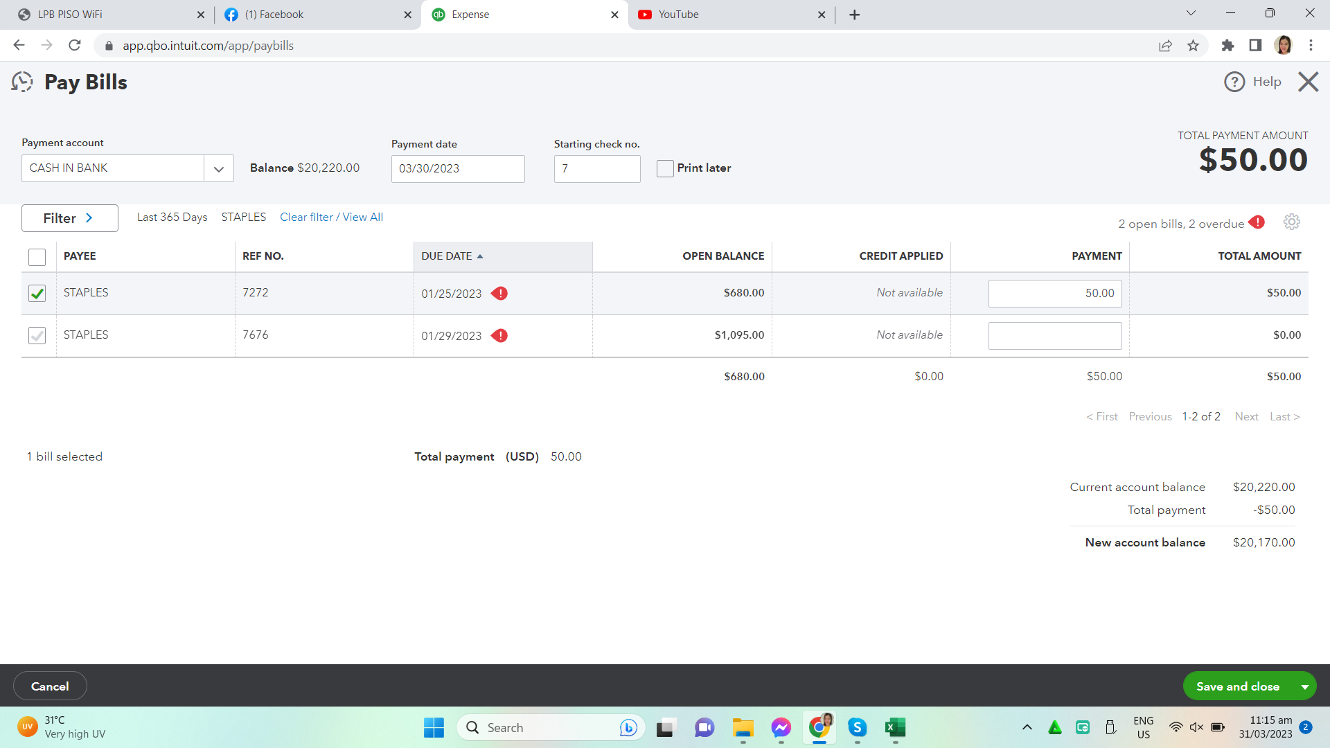Click the overdue alert icon beside 01/29/2023

click(499, 336)
